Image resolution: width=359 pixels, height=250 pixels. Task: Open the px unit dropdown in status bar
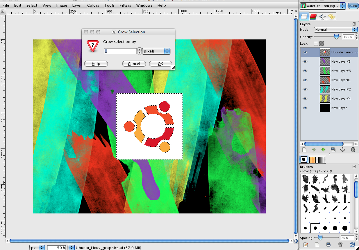(x=37, y=248)
